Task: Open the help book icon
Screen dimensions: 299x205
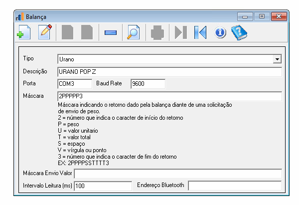Action: coord(239,32)
